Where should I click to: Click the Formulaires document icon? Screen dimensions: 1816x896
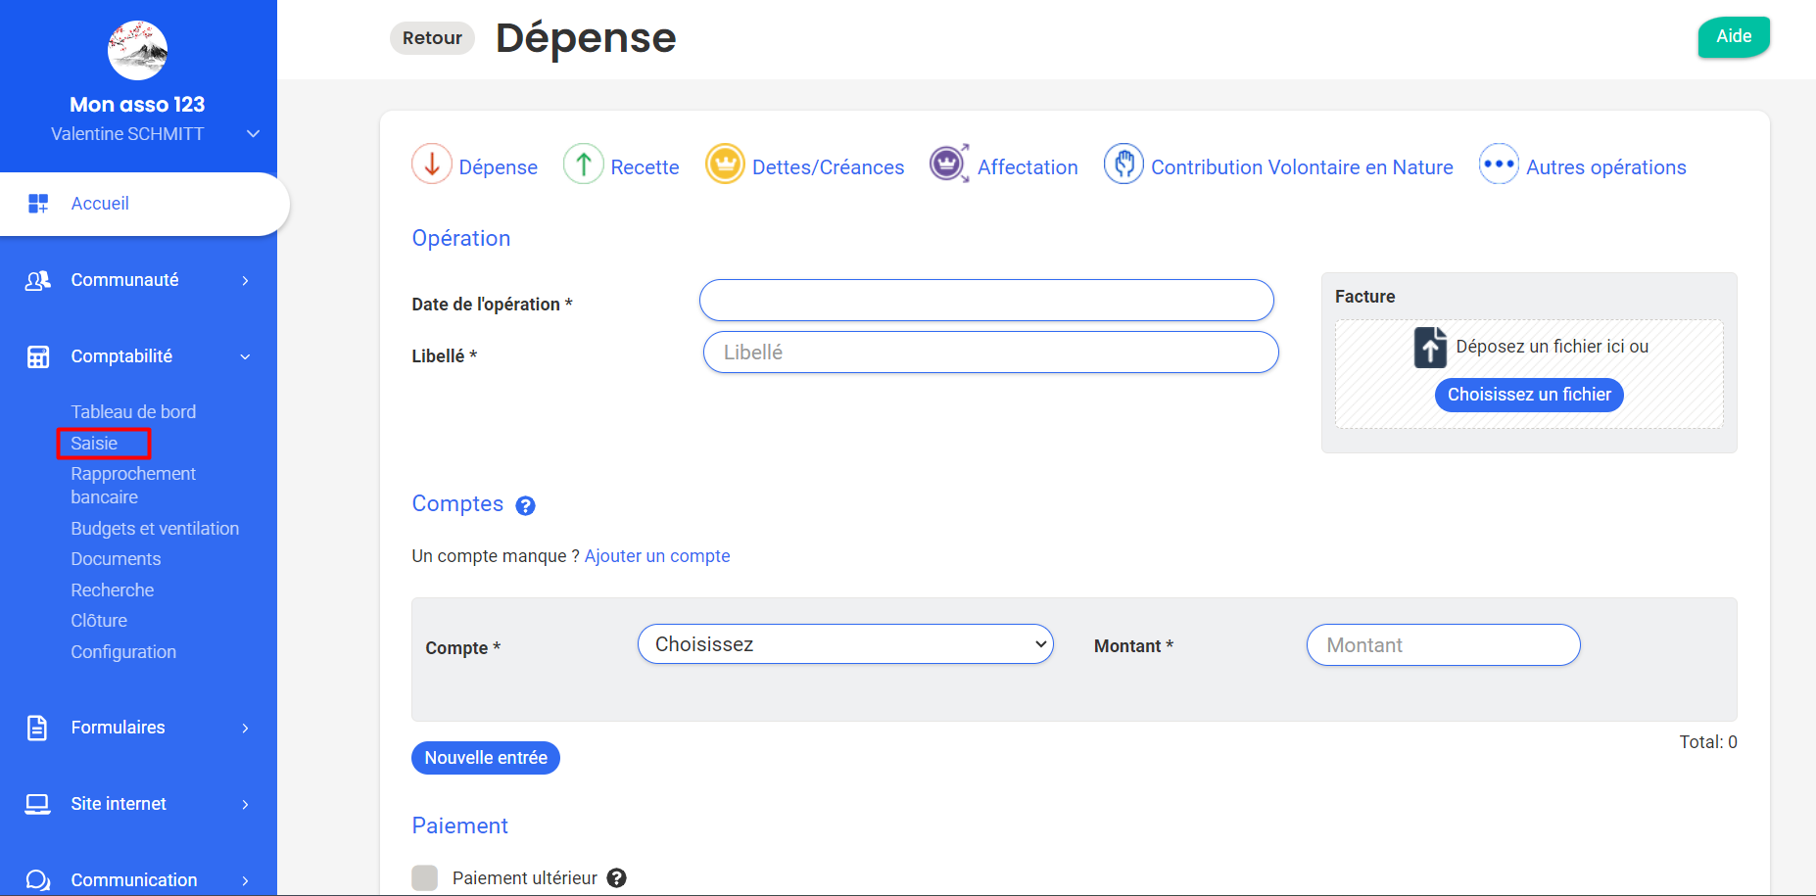pos(37,728)
